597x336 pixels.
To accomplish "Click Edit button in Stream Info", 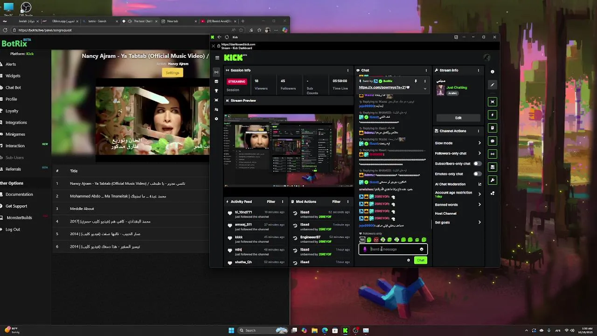I will (x=458, y=118).
